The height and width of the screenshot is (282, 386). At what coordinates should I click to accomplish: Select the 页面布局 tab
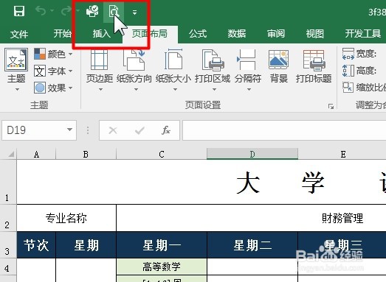click(x=149, y=33)
